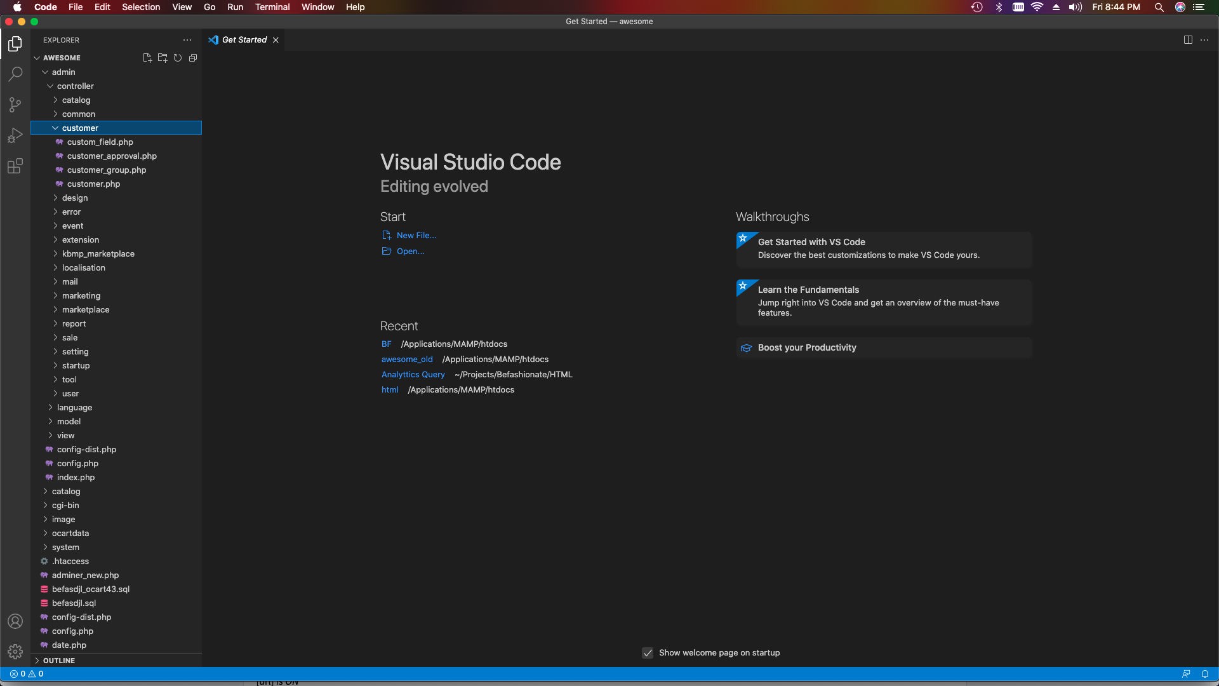Screen dimensions: 1219x686
Task: Open the Source Control view
Action: pos(15,105)
